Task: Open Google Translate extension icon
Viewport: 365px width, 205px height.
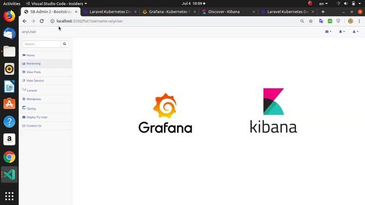Action: (321, 21)
